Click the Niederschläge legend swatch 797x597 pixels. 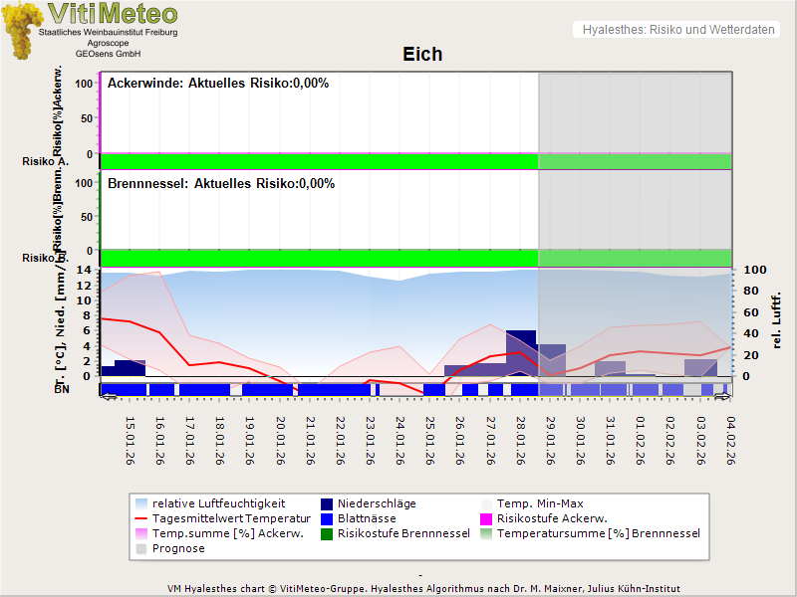(326, 503)
